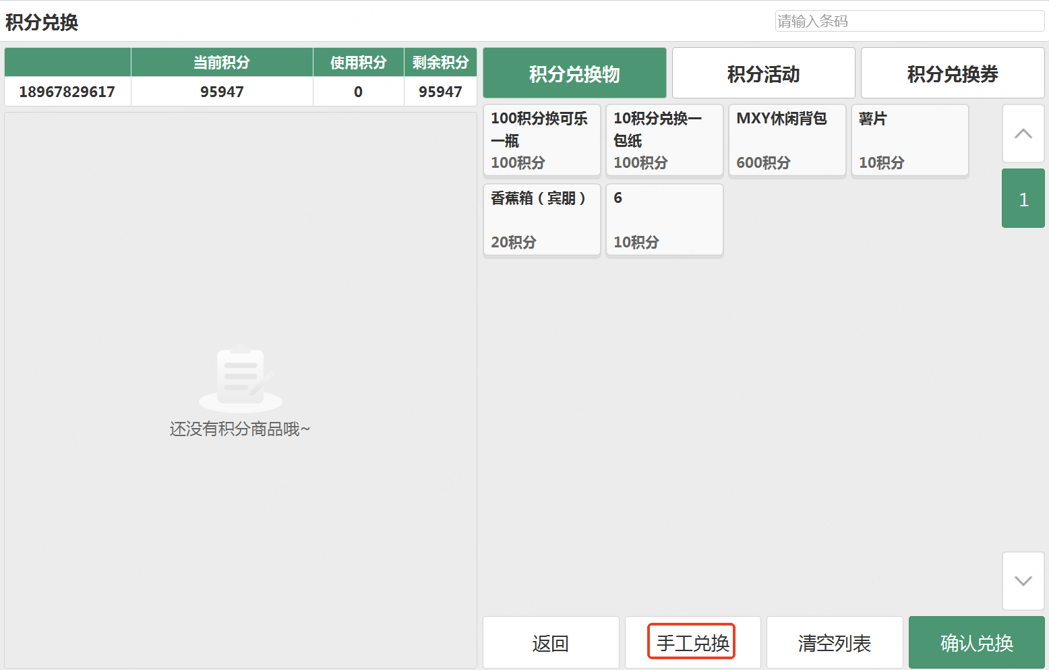Click the green 确认兑换 button
This screenshot has width=1049, height=670.
click(976, 643)
